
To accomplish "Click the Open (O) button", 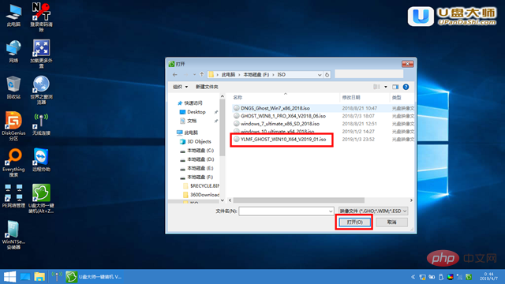I will coord(354,222).
